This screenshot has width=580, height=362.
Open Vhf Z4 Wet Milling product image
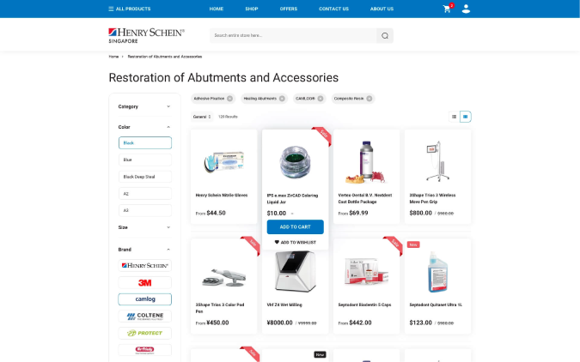click(295, 271)
